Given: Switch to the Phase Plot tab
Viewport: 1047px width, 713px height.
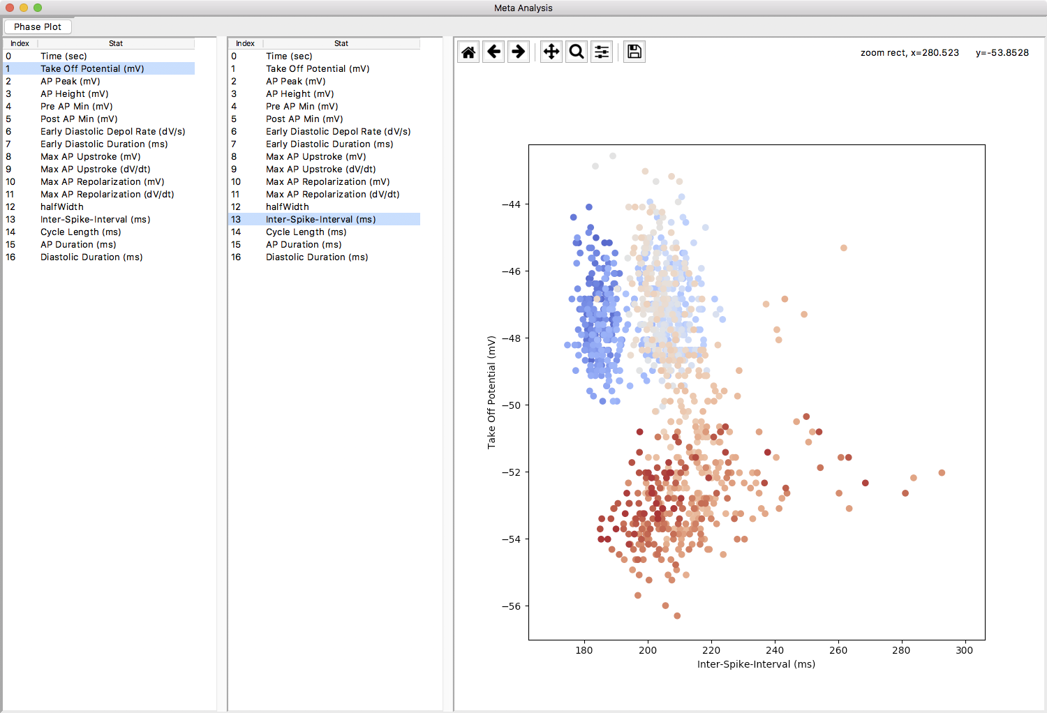Looking at the screenshot, I should click(38, 27).
